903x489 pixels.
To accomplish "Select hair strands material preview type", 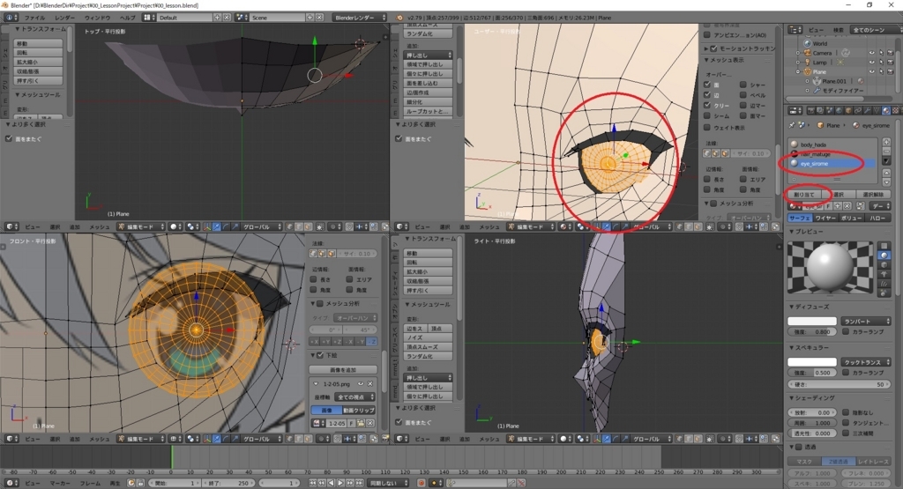I will [884, 284].
